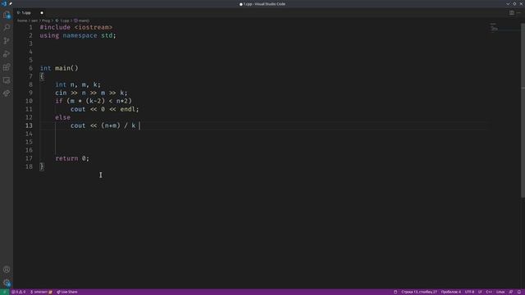
Task: Open the editor More Actions ellipsis
Action: (518, 13)
